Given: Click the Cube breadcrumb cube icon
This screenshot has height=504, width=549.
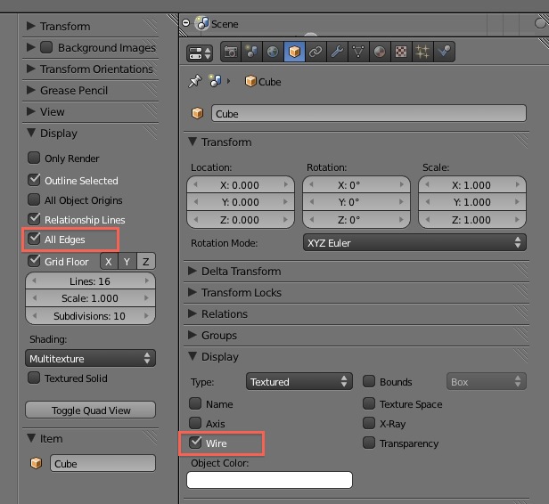Looking at the screenshot, I should click(250, 81).
